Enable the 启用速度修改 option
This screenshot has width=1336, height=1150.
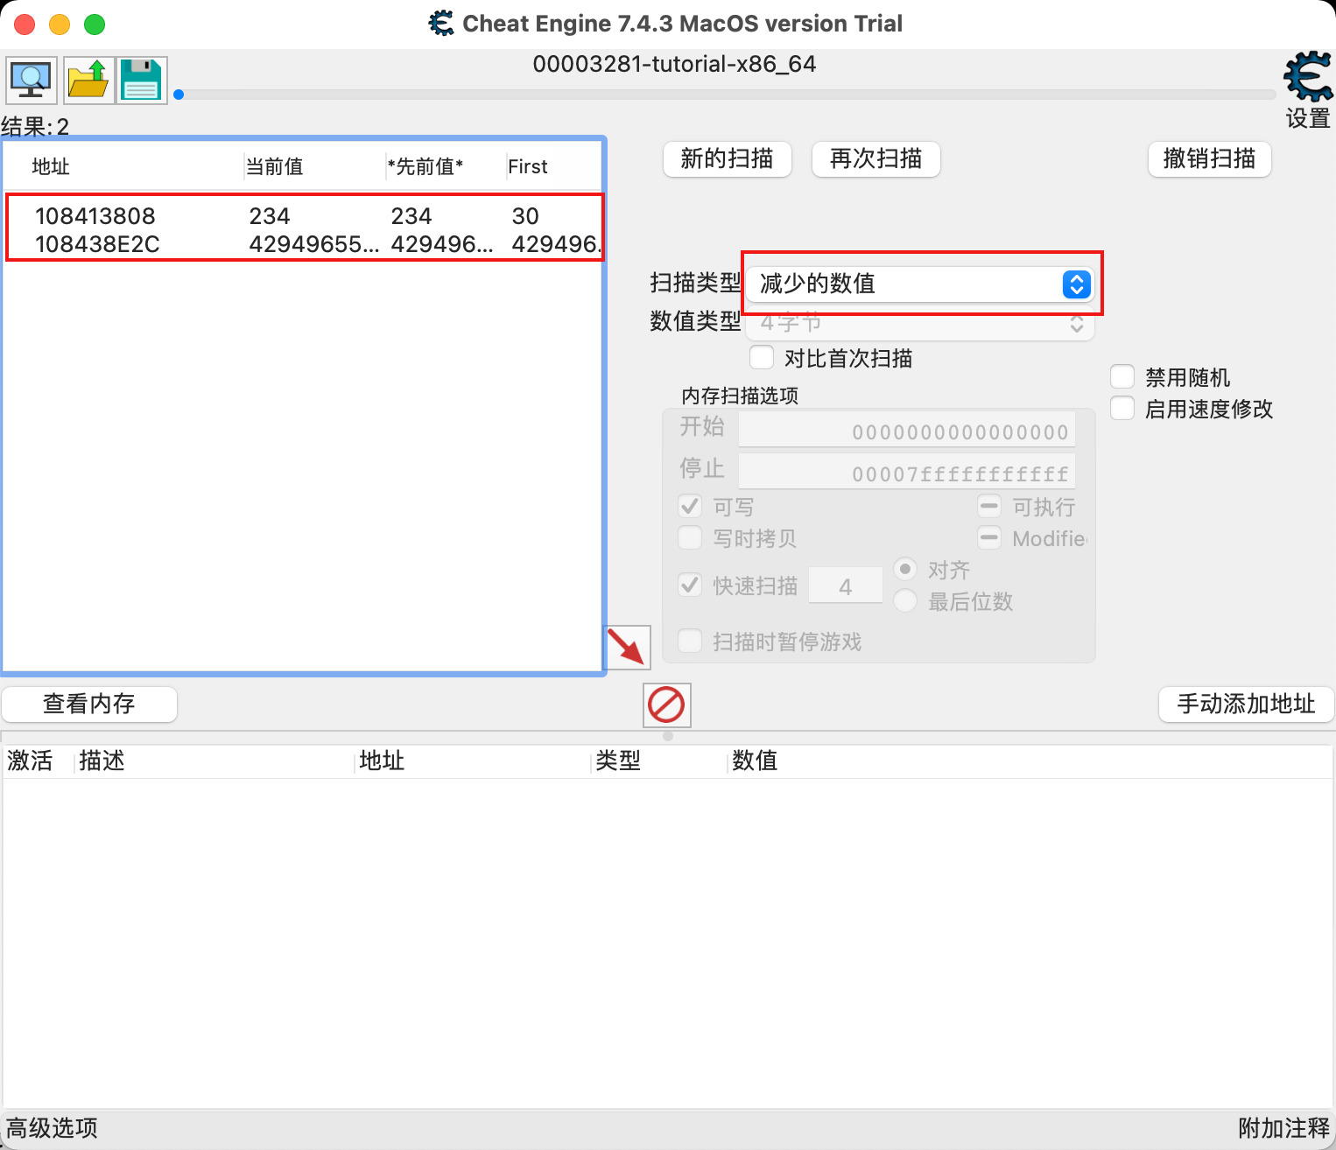coord(1122,408)
